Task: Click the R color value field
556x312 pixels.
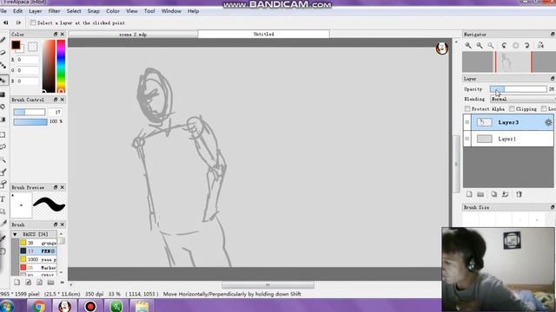Action: [28, 60]
